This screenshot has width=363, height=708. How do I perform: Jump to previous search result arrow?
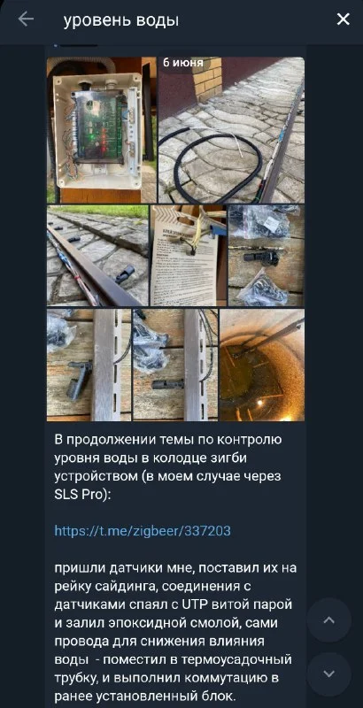click(328, 620)
